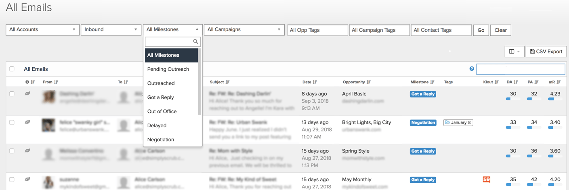The height and width of the screenshot is (190, 569).
Task: Tick checkbox for April Basic row
Action: 12,94
